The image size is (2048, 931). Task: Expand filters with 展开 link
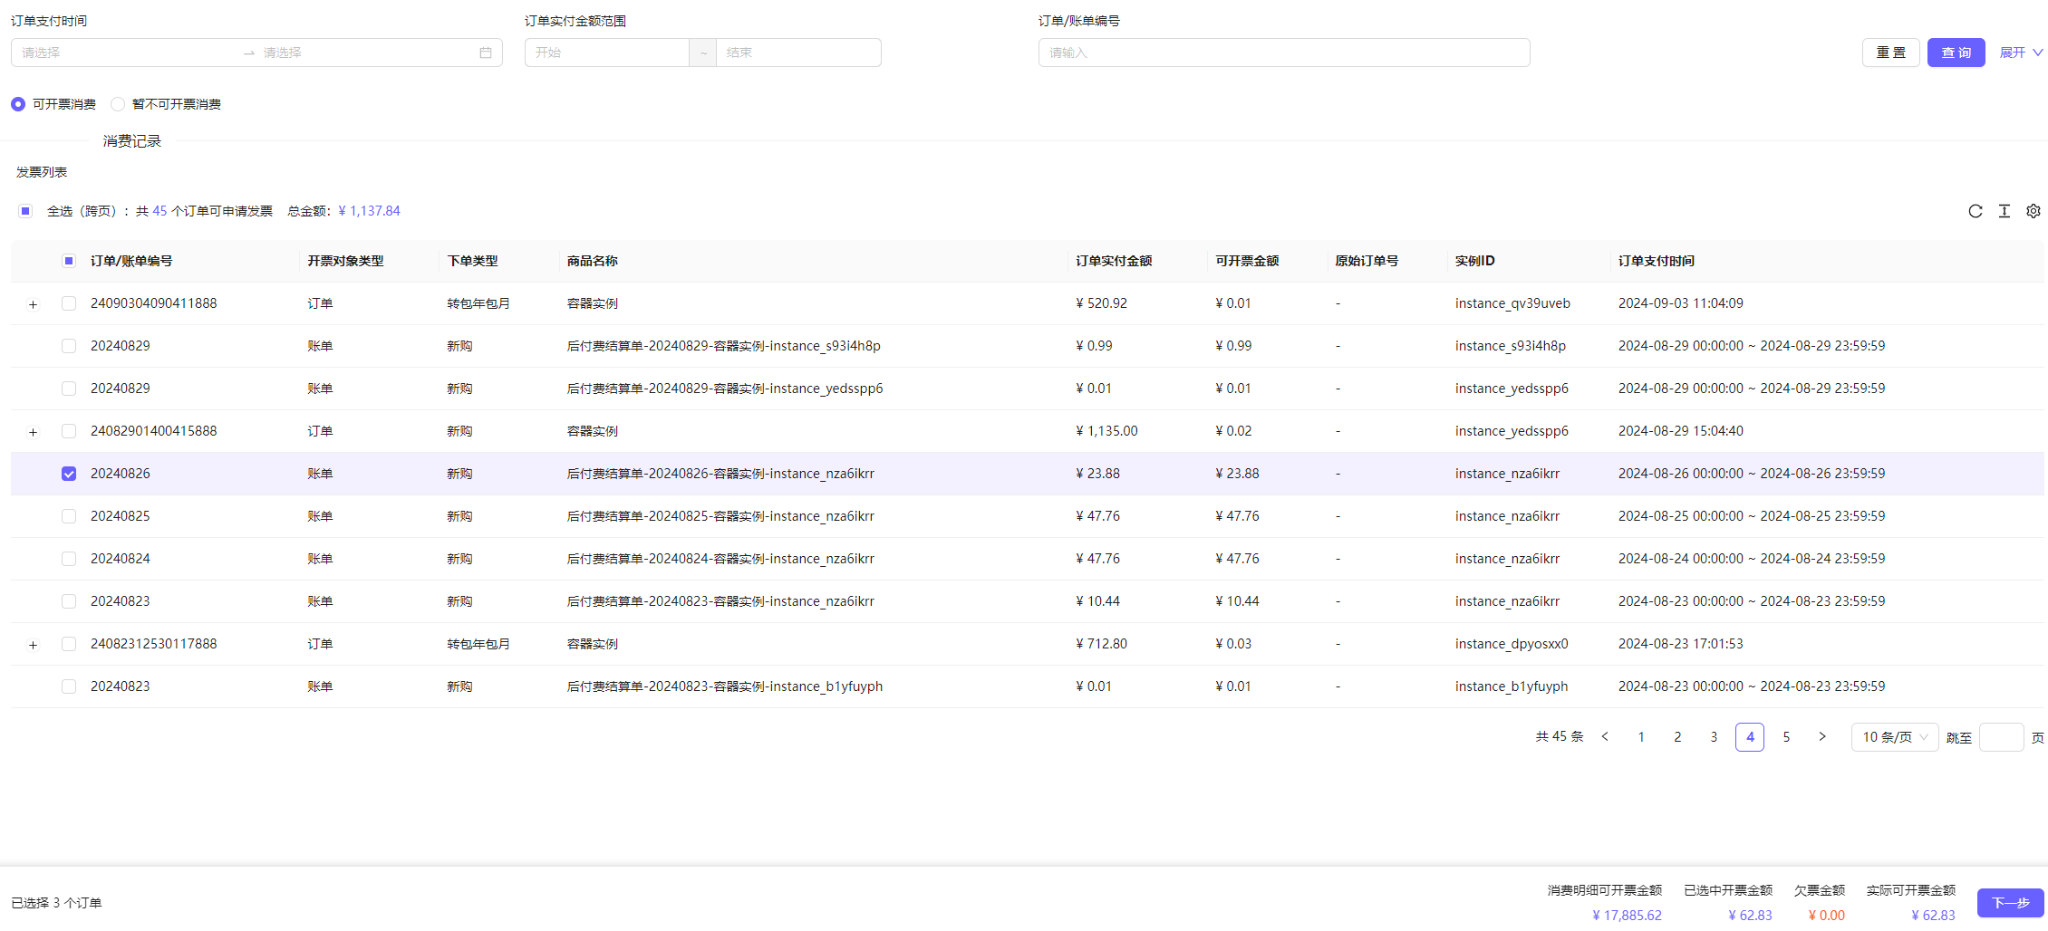(2021, 53)
